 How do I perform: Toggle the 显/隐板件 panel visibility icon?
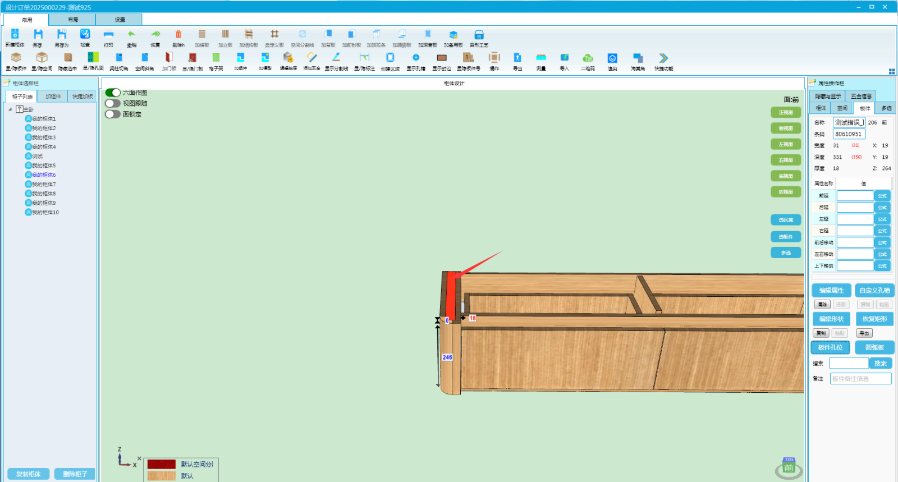click(x=16, y=58)
